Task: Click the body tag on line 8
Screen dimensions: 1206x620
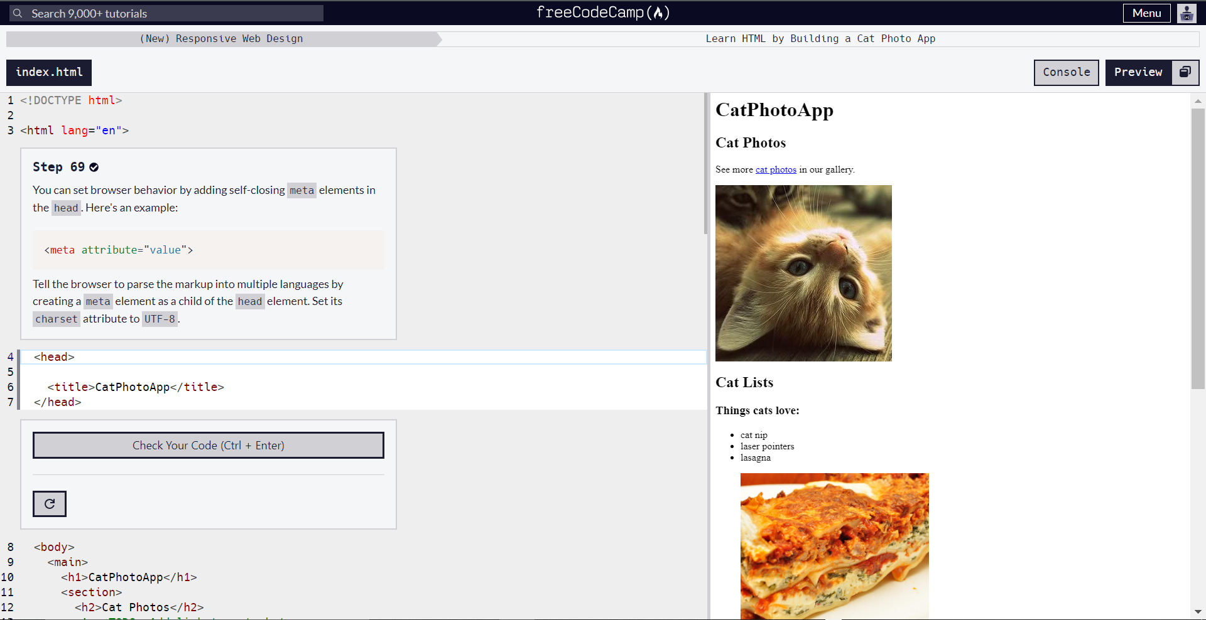Action: coord(54,547)
